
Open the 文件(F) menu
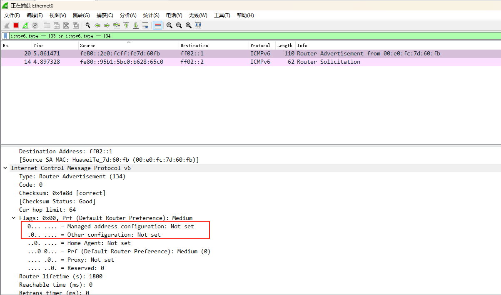coord(12,15)
